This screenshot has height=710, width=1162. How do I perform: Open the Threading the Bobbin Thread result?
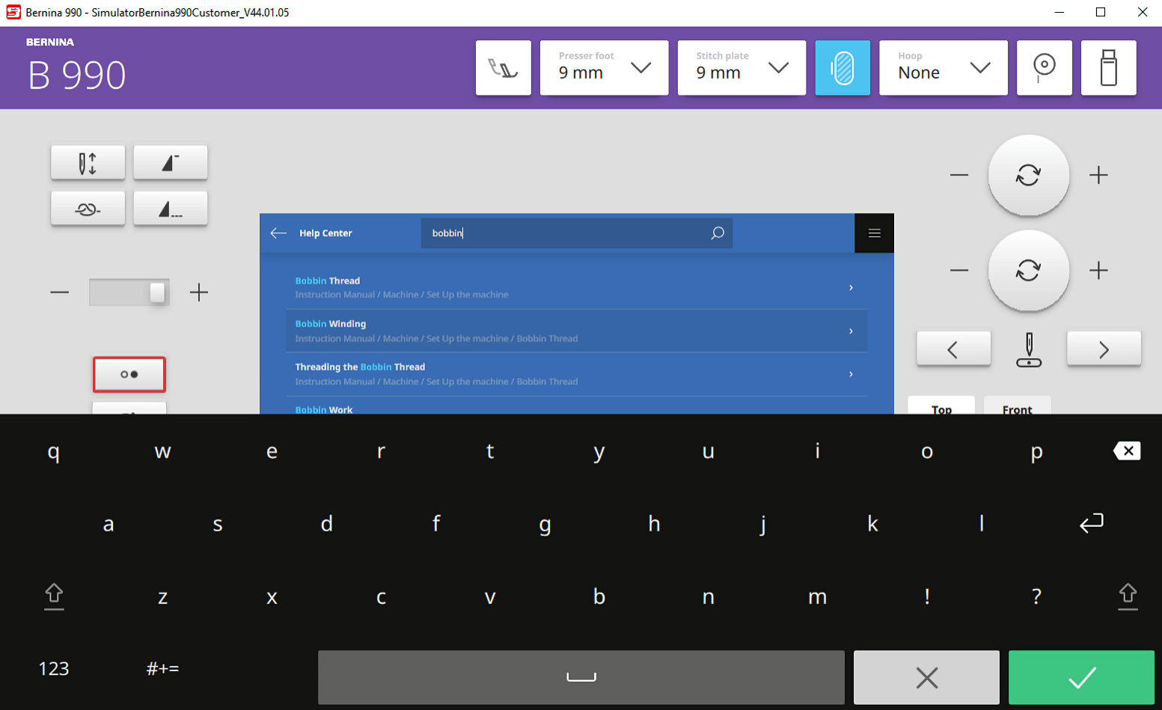pyautogui.click(x=577, y=374)
